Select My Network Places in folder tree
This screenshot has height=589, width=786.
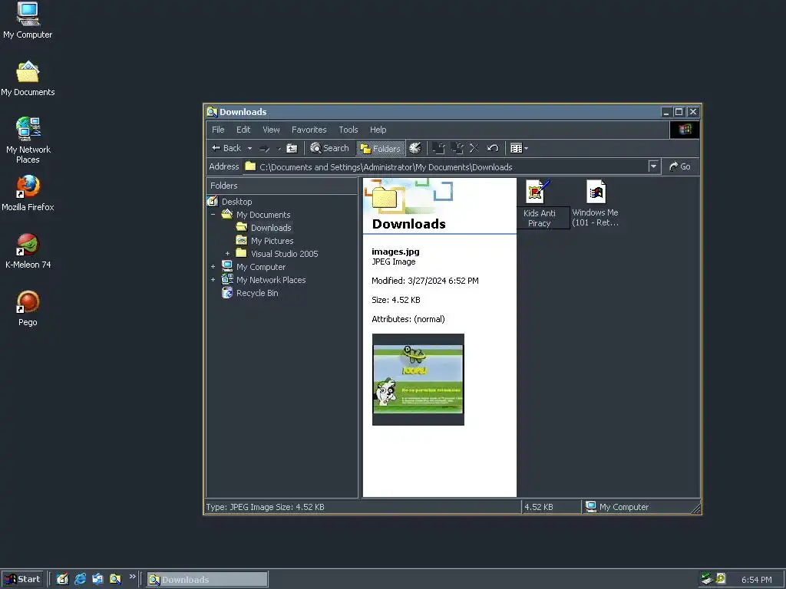pos(271,280)
